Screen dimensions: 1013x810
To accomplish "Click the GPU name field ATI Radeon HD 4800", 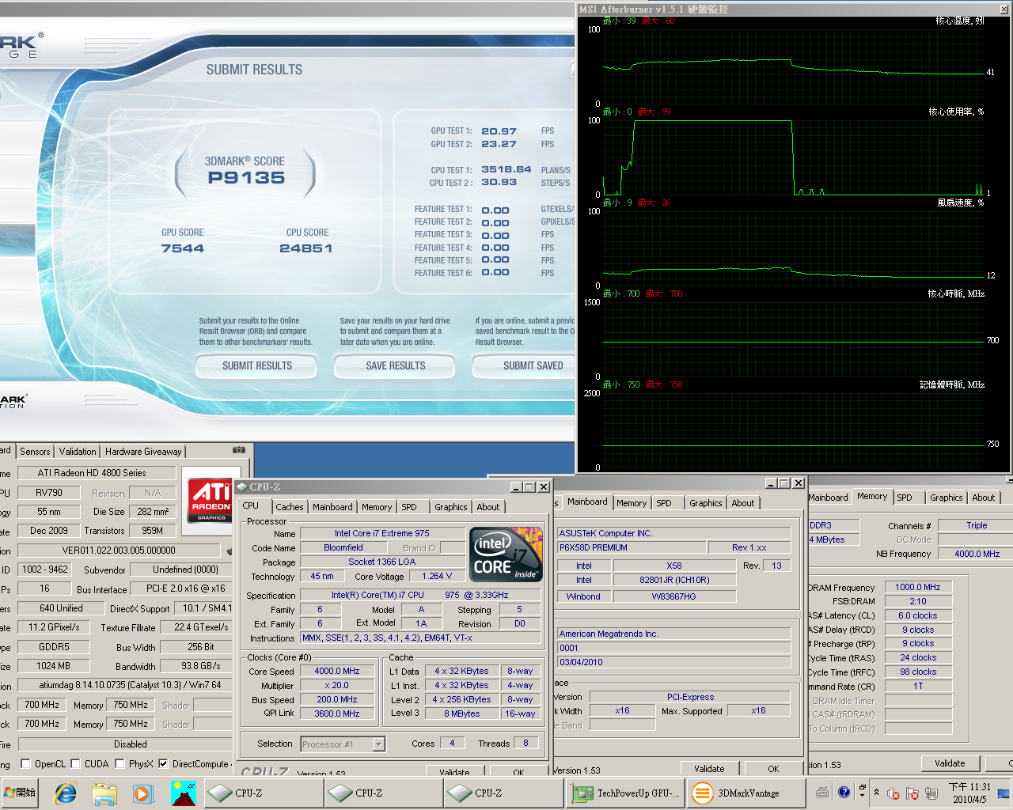I will tap(97, 472).
